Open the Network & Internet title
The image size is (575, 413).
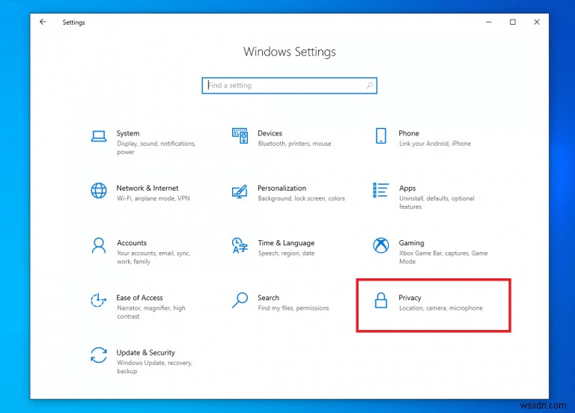(x=147, y=188)
